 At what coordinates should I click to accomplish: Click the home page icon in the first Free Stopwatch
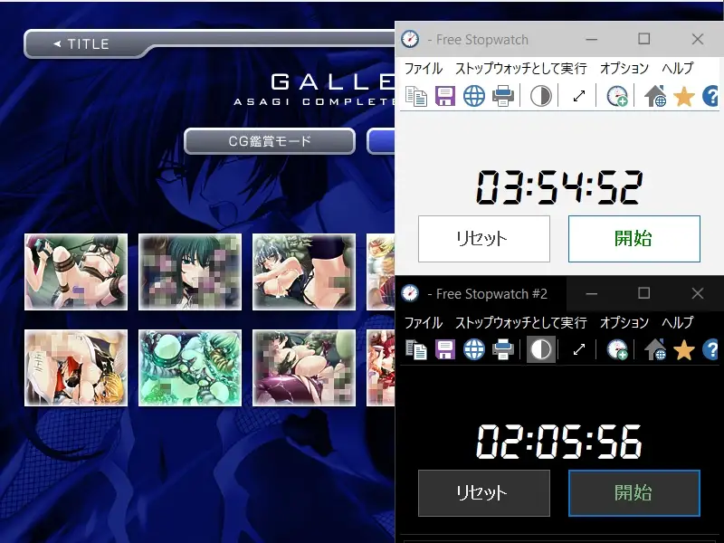[655, 96]
